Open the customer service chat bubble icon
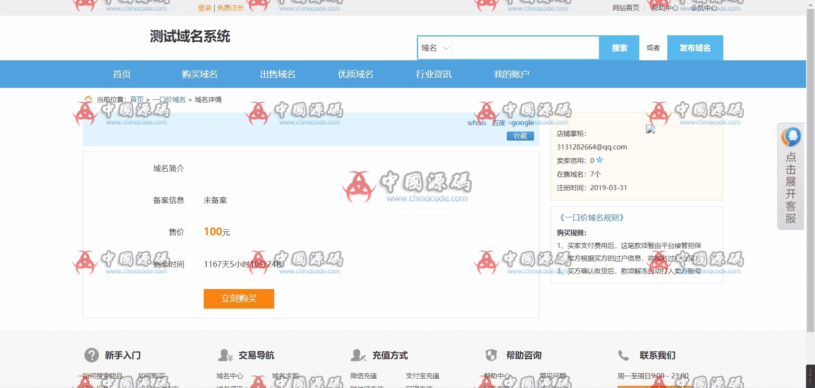 coord(791,137)
